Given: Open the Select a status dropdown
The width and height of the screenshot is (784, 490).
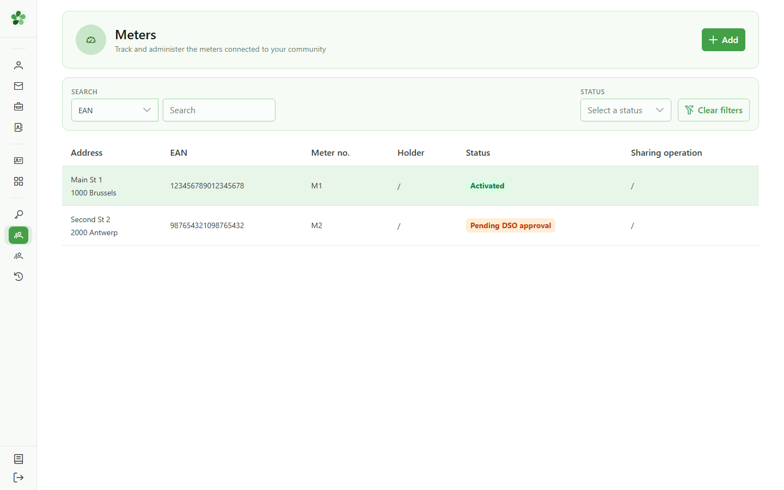Looking at the screenshot, I should click(626, 110).
